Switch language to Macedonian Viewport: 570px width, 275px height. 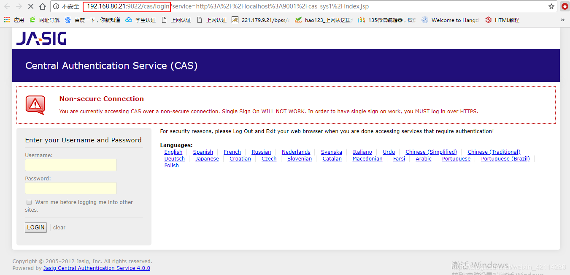click(x=367, y=159)
